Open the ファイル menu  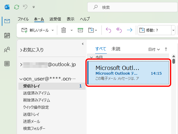[23, 19]
